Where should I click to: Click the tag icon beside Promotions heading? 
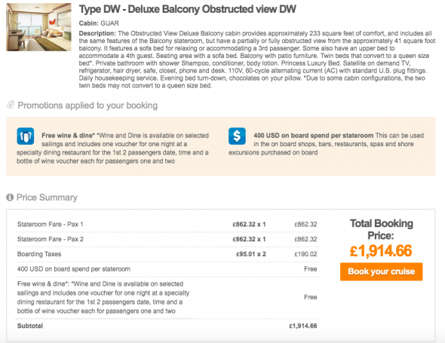tap(11, 105)
